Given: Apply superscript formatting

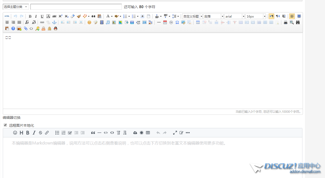Looking at the screenshot, I should [60, 16].
